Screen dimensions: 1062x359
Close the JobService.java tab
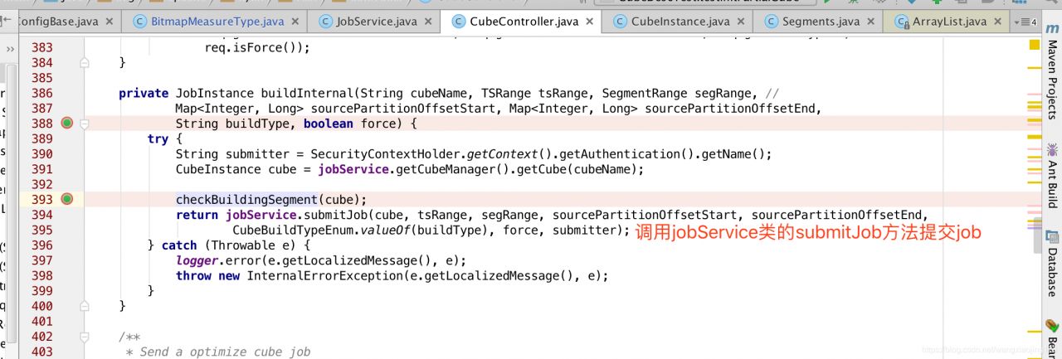pyautogui.click(x=429, y=22)
